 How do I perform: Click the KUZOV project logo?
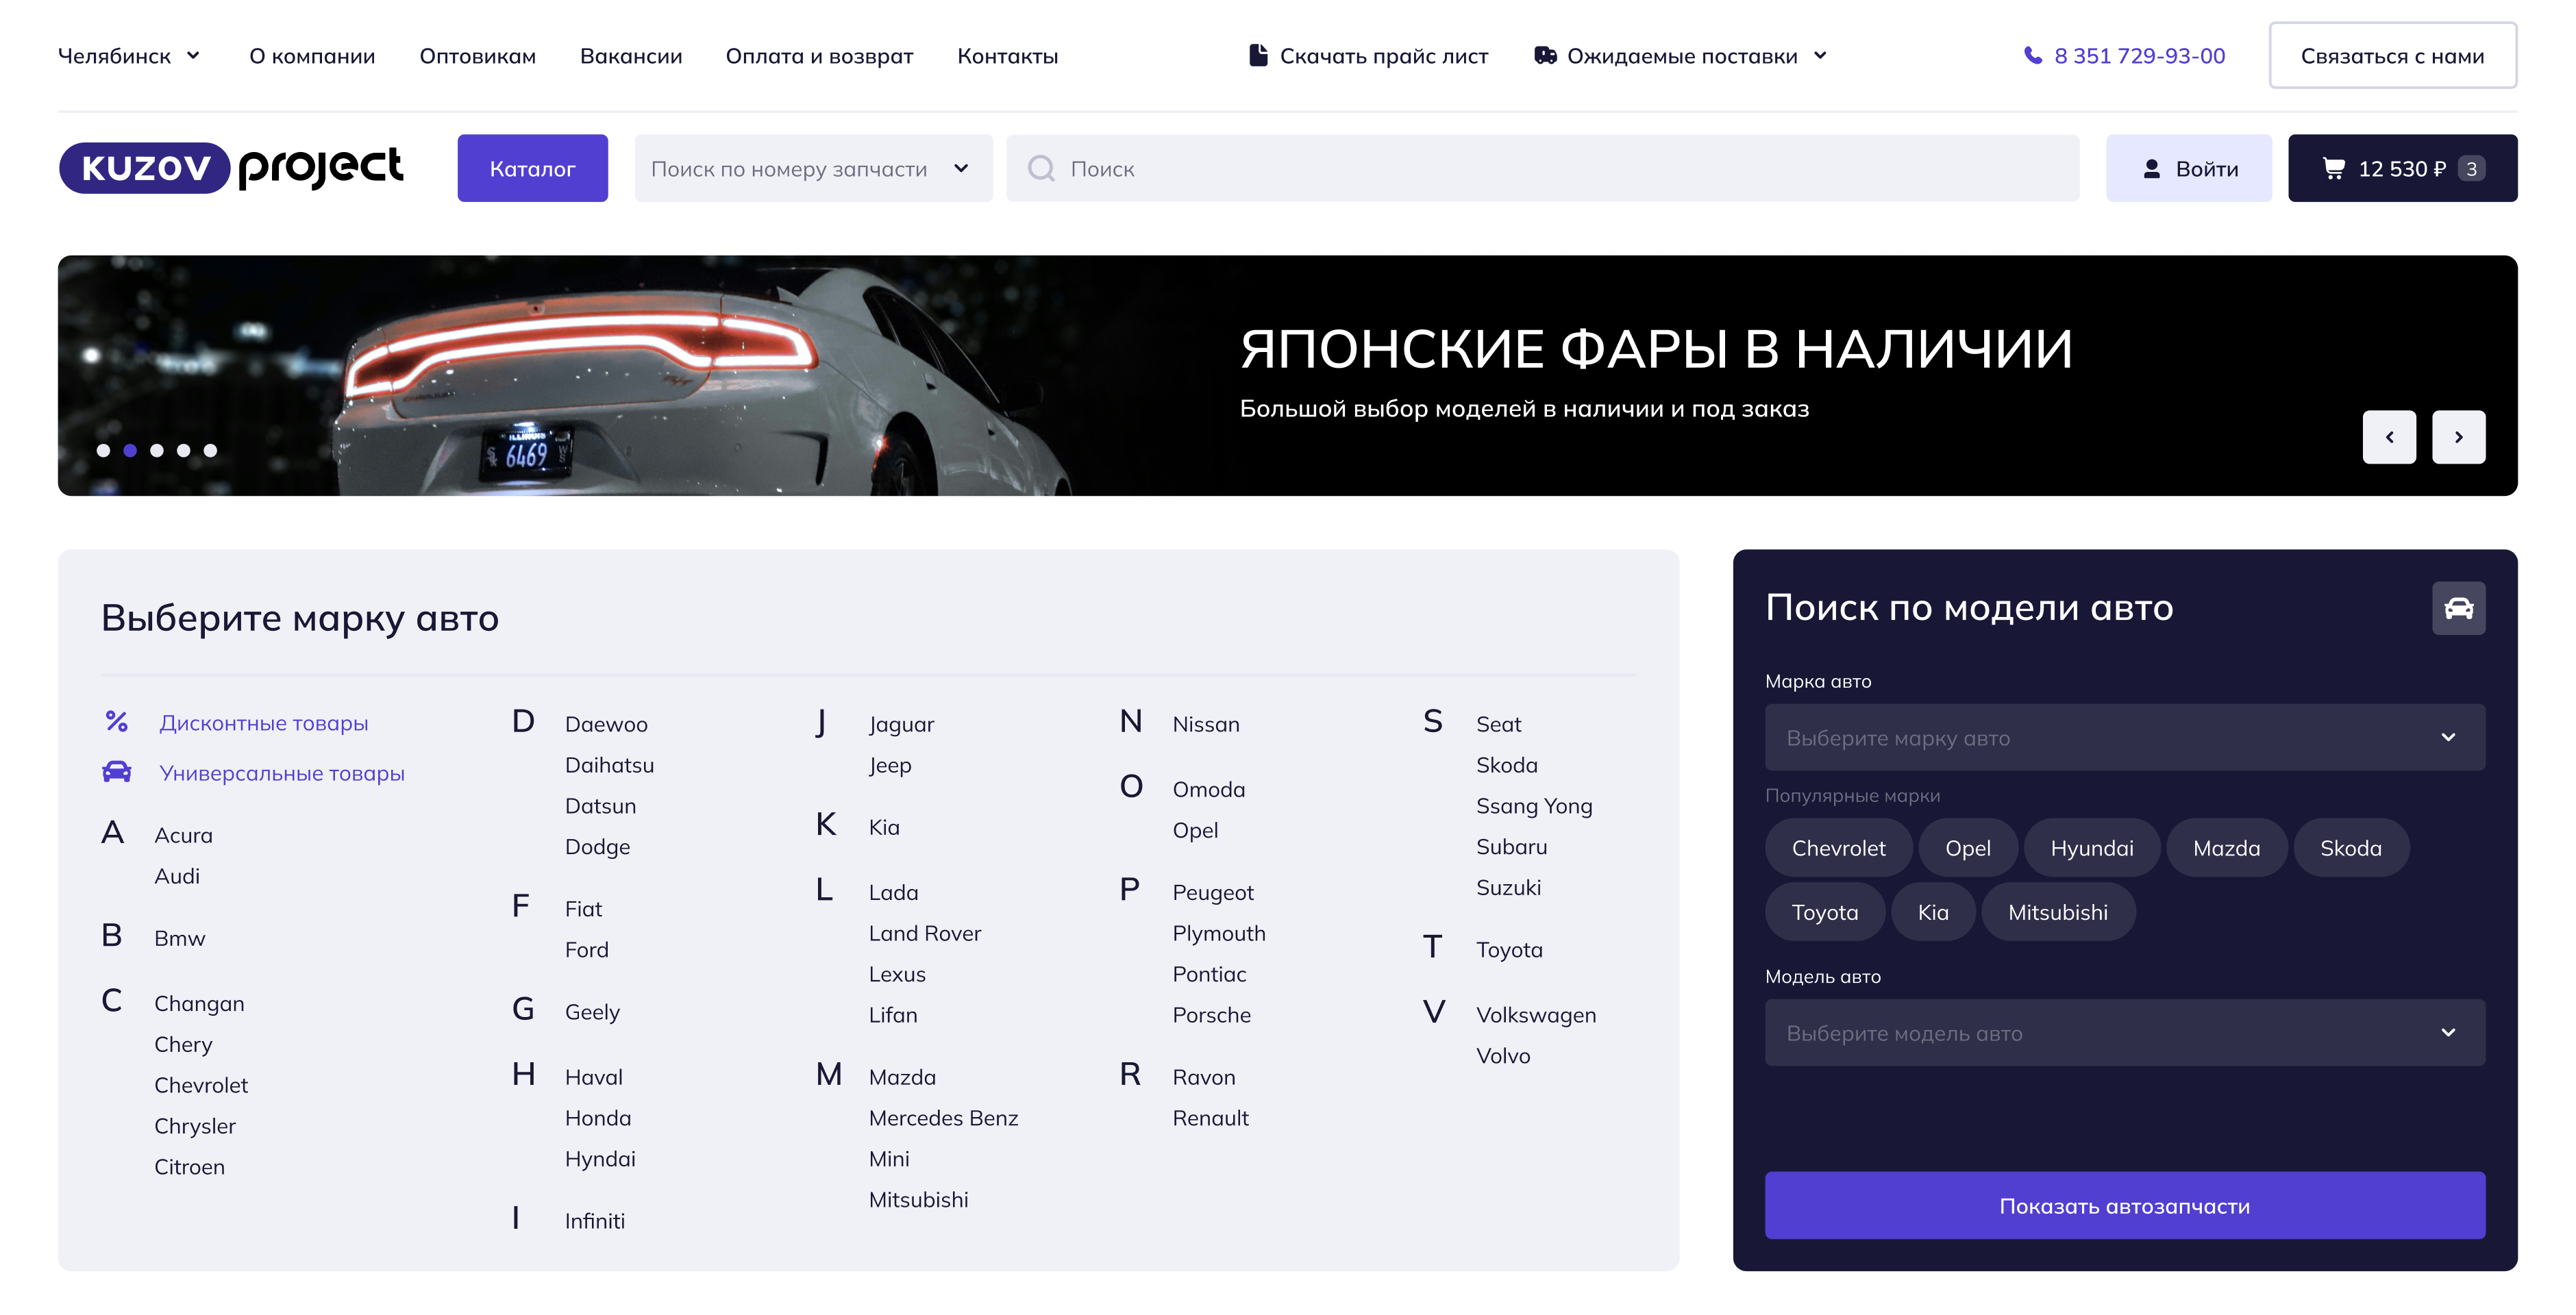(x=231, y=167)
